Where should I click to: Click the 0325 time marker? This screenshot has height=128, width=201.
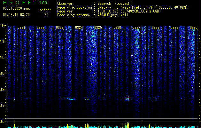point(98,28)
